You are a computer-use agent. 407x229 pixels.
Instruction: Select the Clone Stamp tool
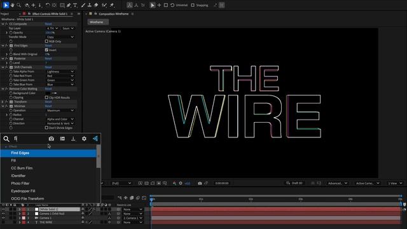[x=89, y=5]
